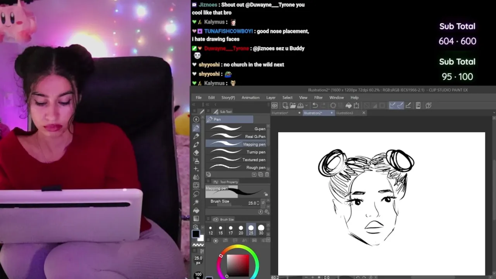Open the Clip Studio Paint support help icon
This screenshot has height=279, width=496.
(x=428, y=105)
